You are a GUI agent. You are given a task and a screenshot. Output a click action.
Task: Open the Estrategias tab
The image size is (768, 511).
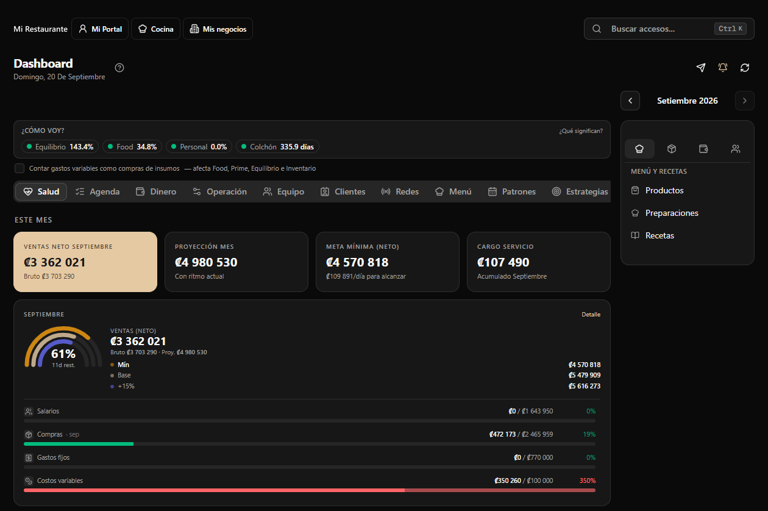click(580, 191)
